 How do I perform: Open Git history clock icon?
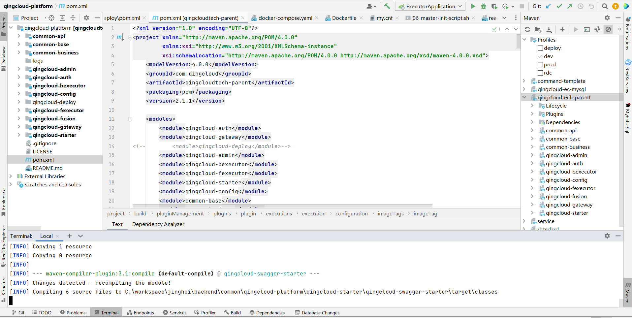(x=581, y=6)
